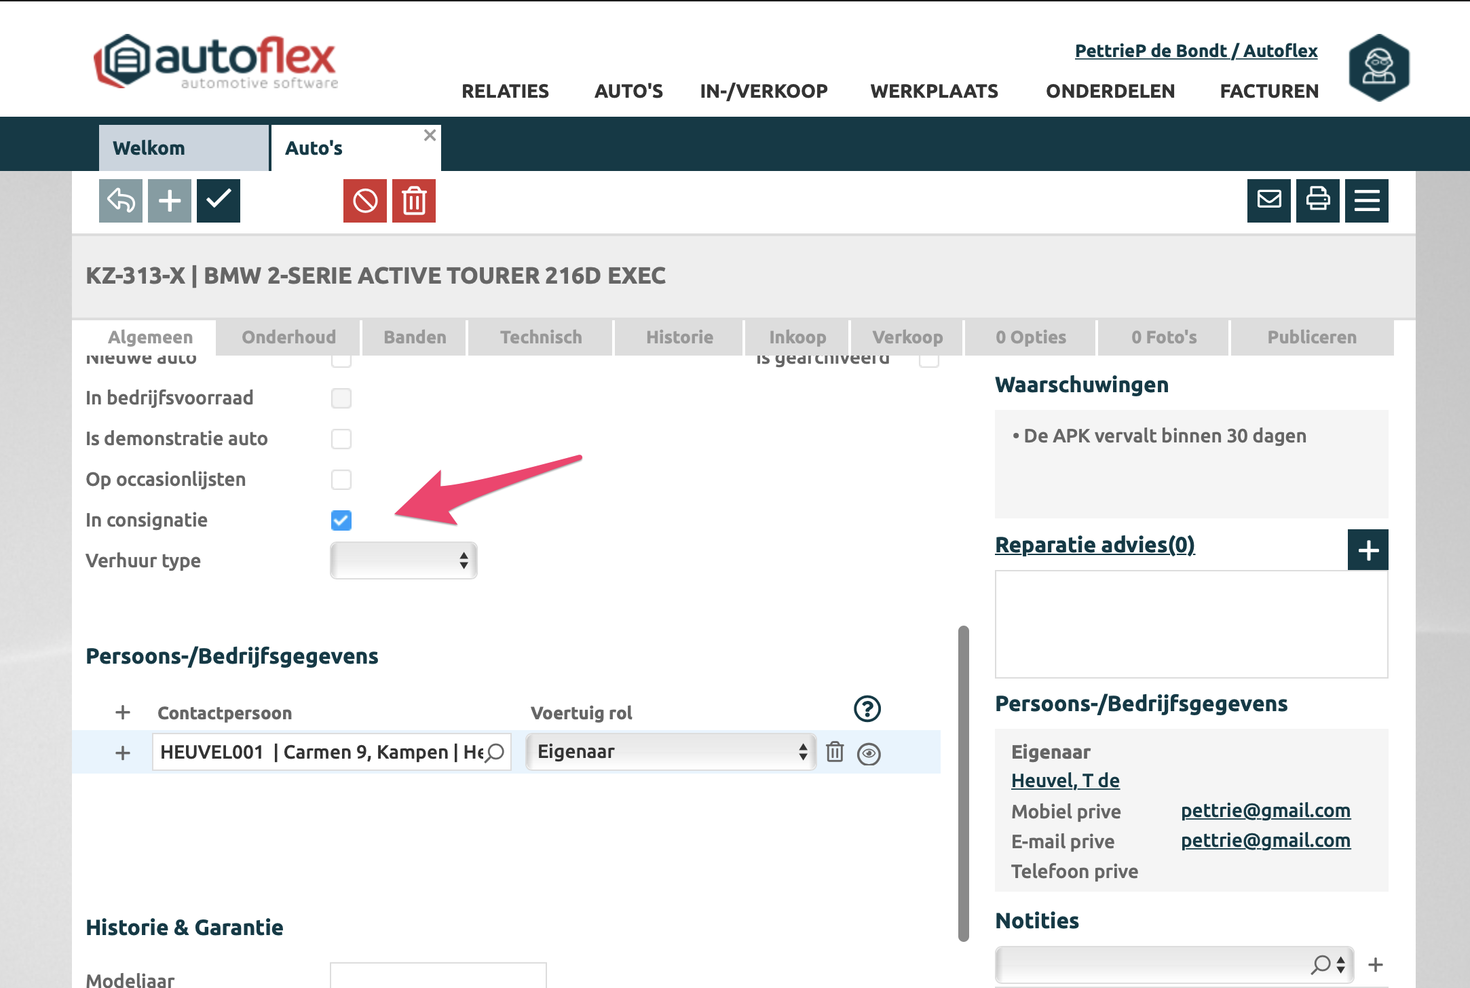Open the Verhuur type dropdown

coord(404,560)
